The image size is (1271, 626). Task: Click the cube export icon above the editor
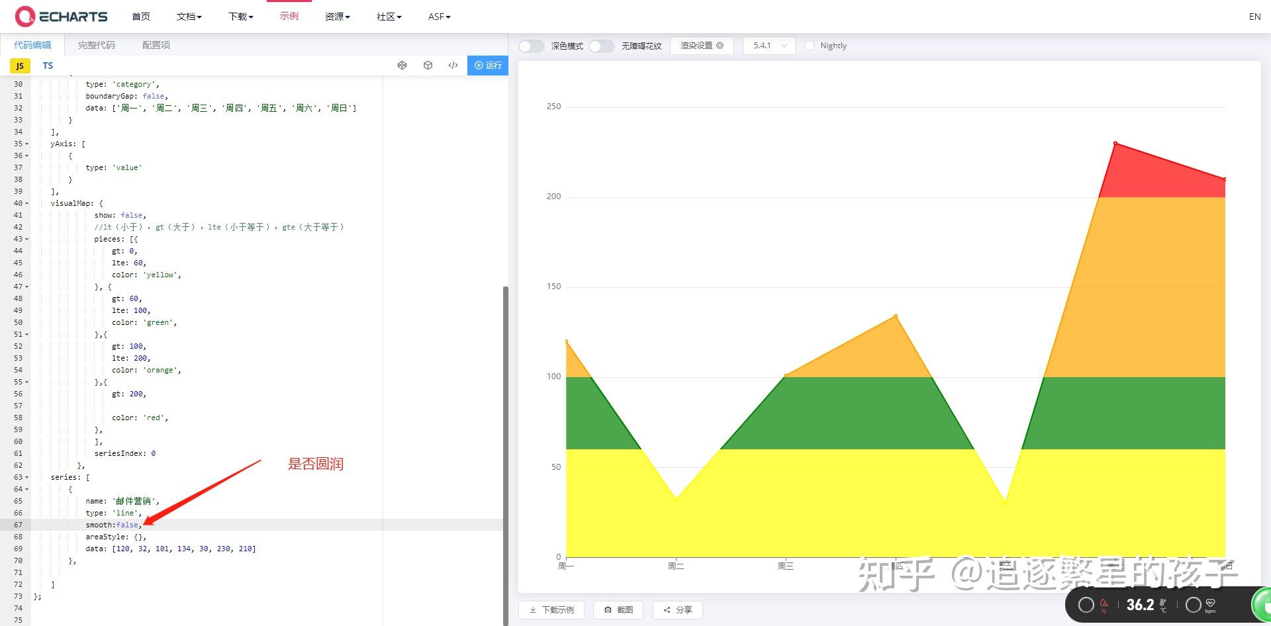point(428,65)
